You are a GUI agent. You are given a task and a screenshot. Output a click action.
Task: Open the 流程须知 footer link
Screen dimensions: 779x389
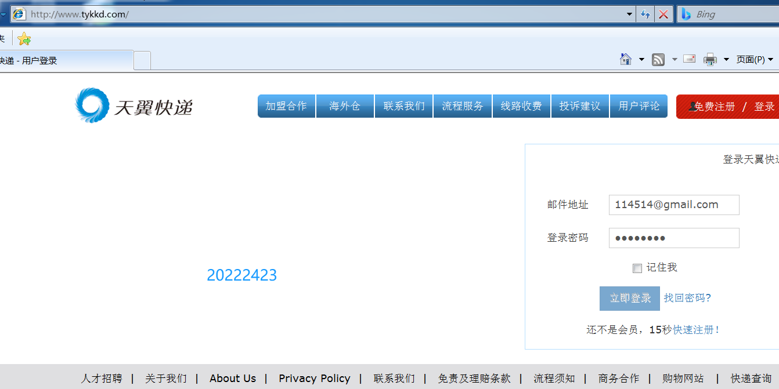point(554,379)
